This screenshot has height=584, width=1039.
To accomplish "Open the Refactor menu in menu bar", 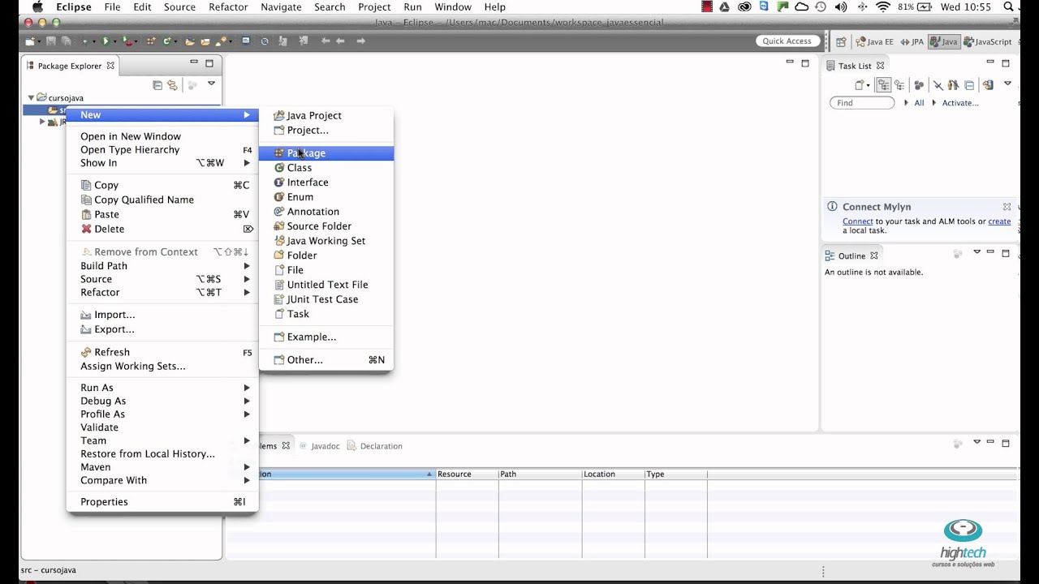I will (228, 6).
